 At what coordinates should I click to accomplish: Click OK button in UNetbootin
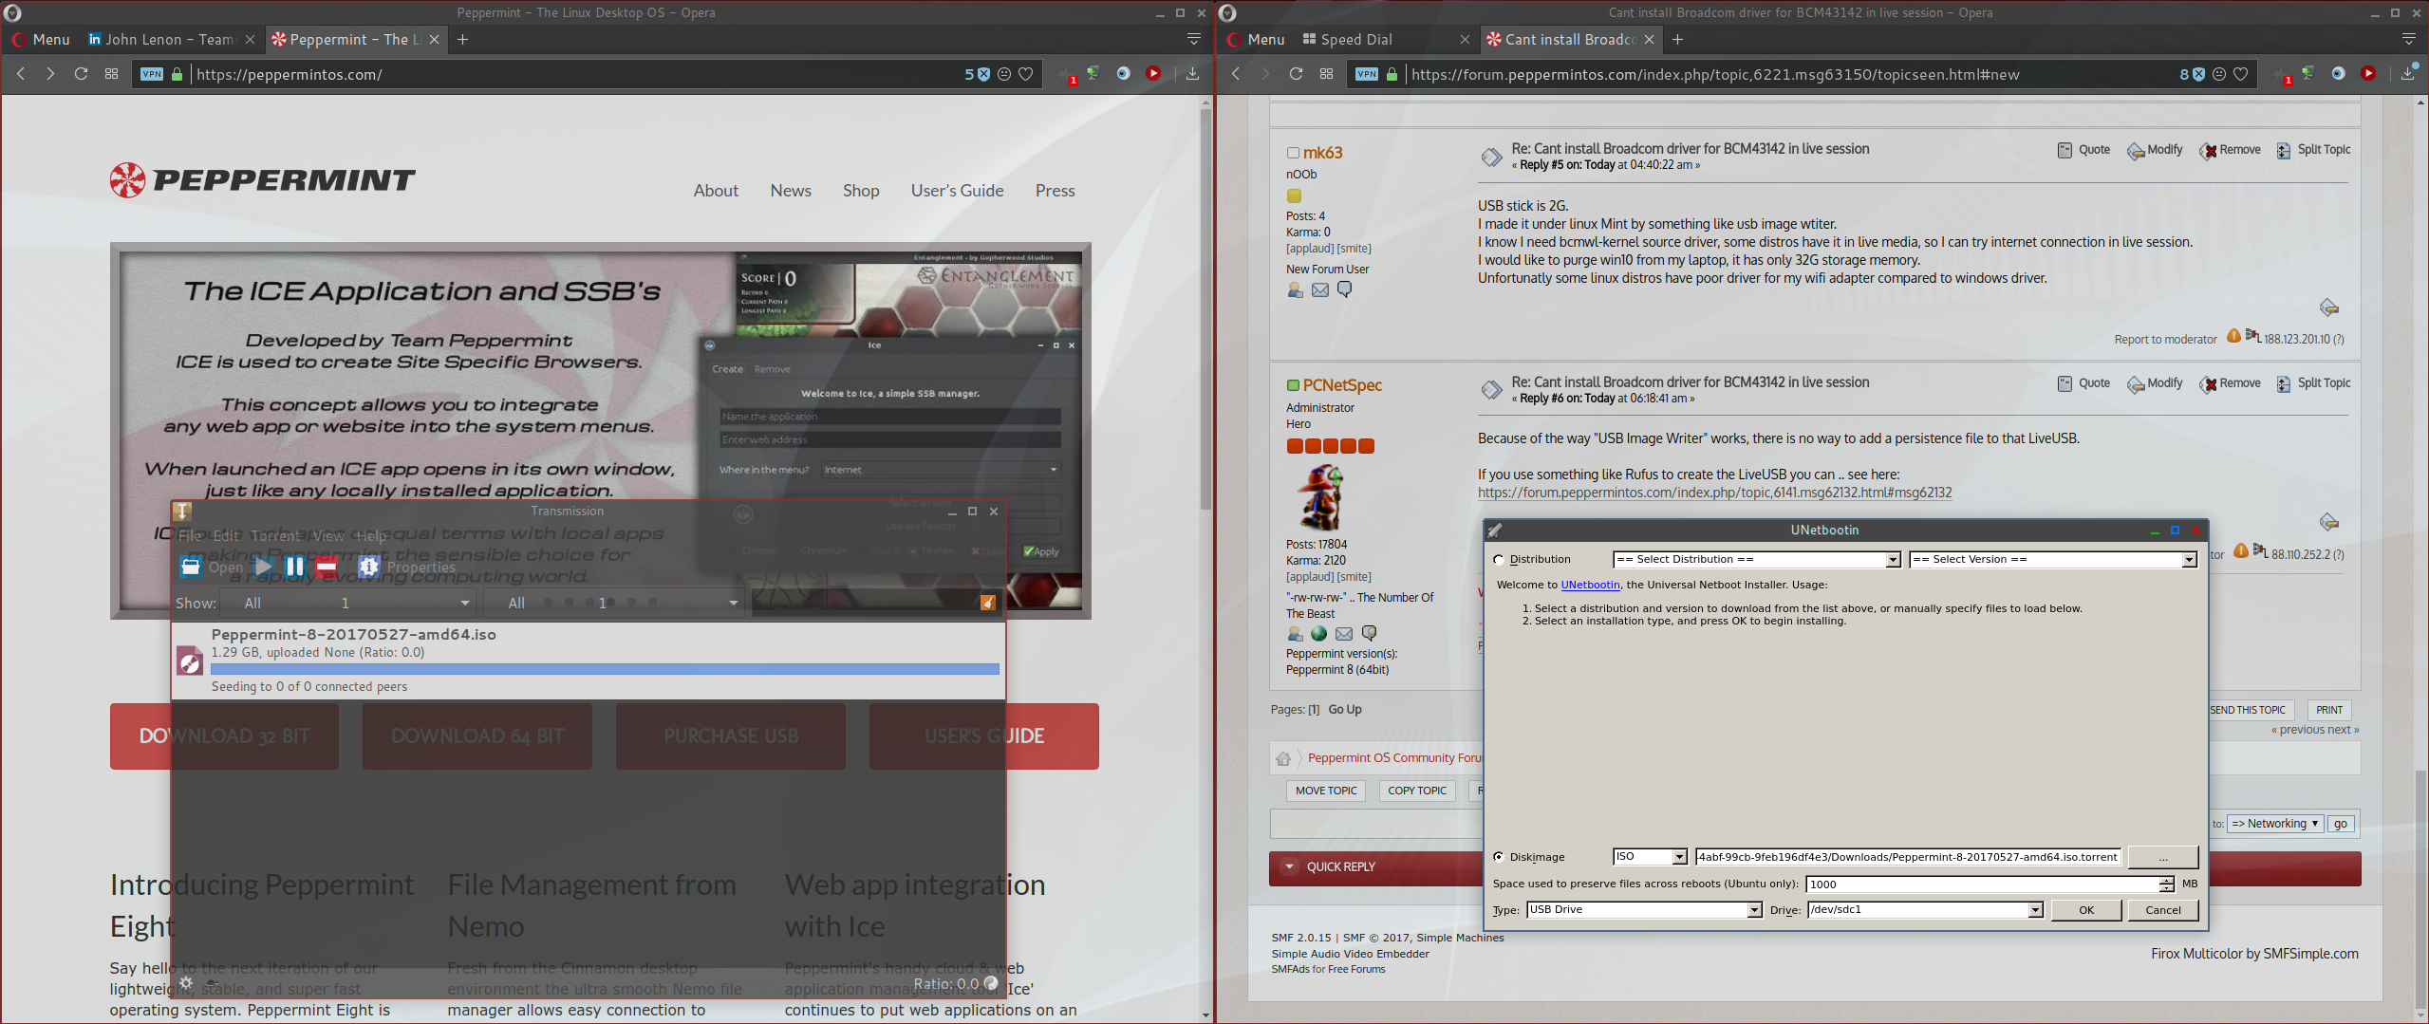coord(2086,910)
